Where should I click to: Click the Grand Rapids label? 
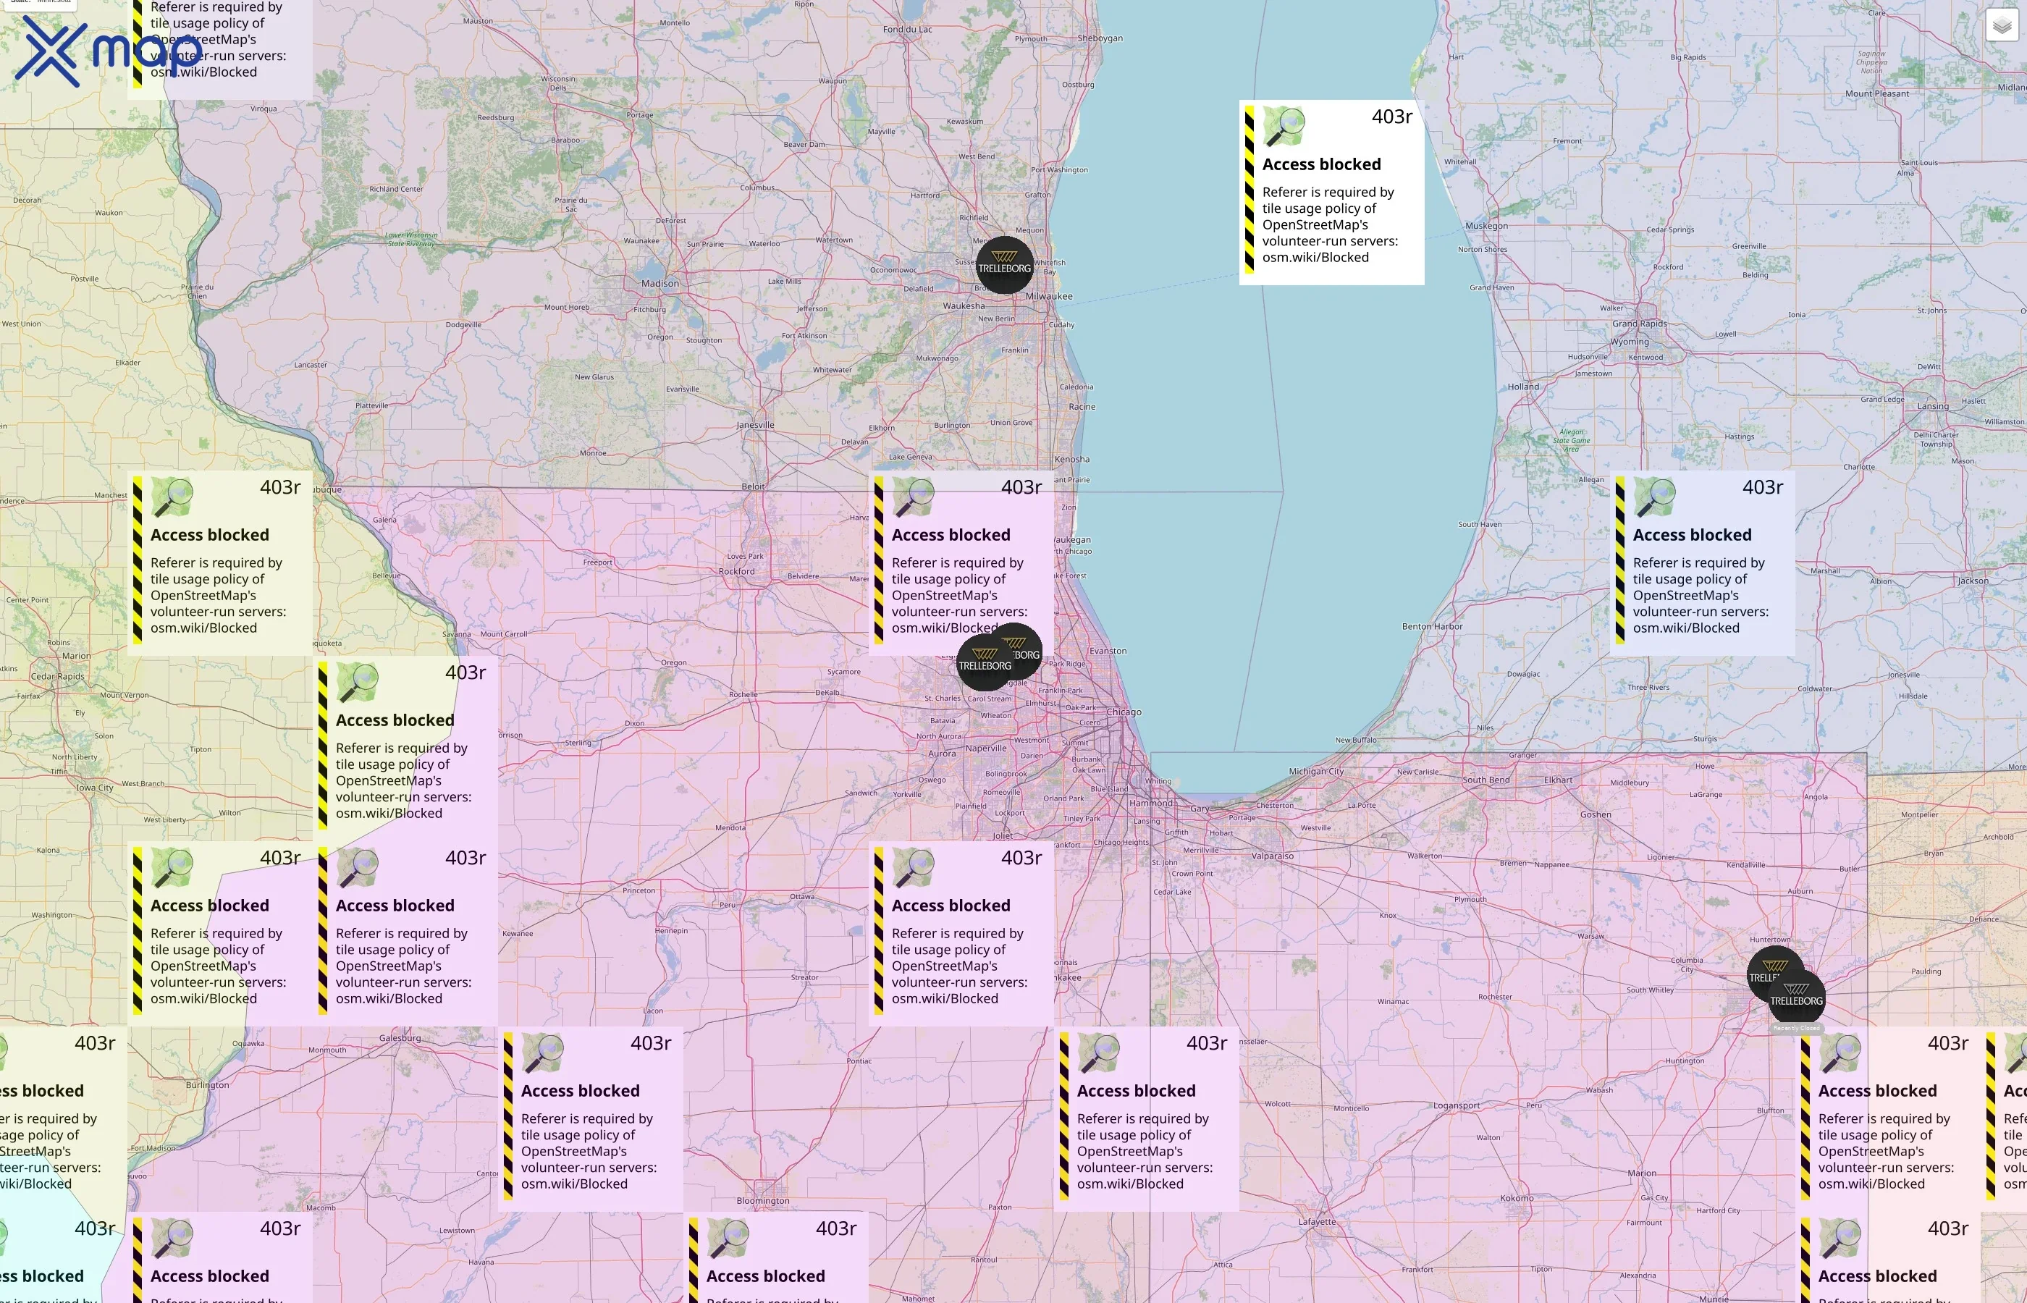(1640, 324)
